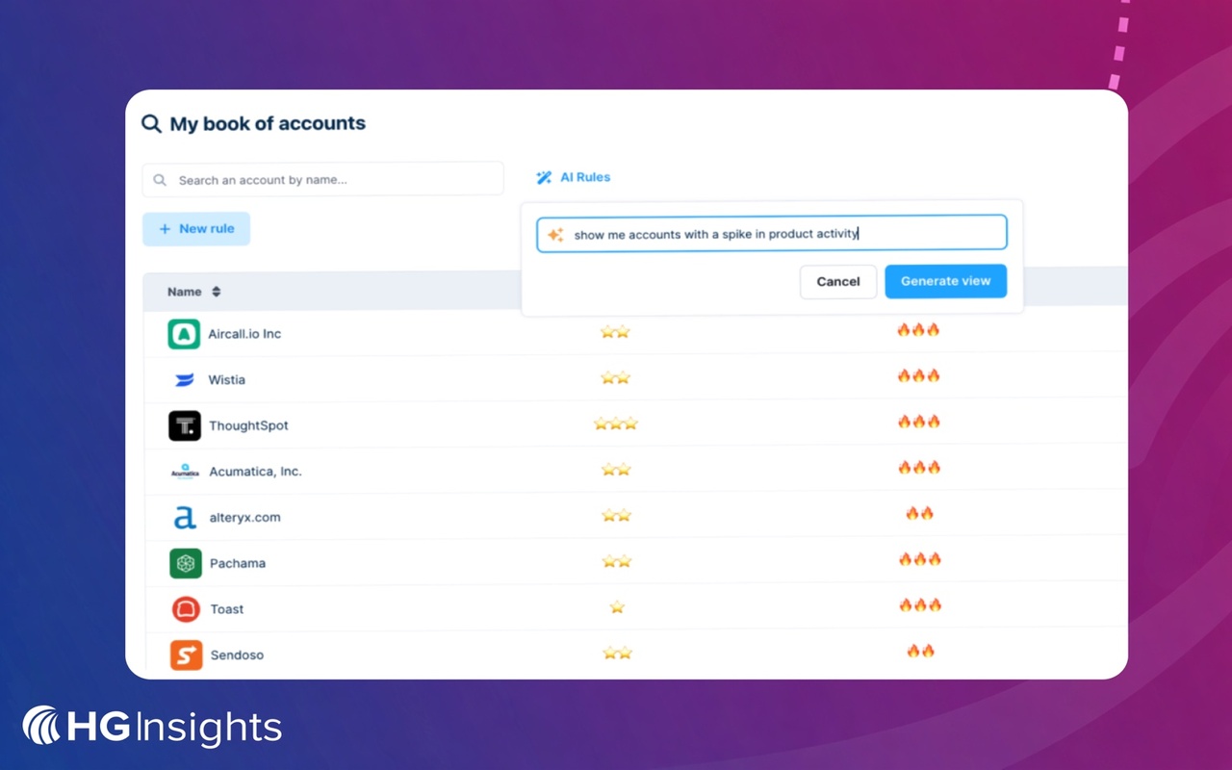This screenshot has height=770, width=1232.
Task: Click the two-star rating for Sendoso
Action: point(617,654)
